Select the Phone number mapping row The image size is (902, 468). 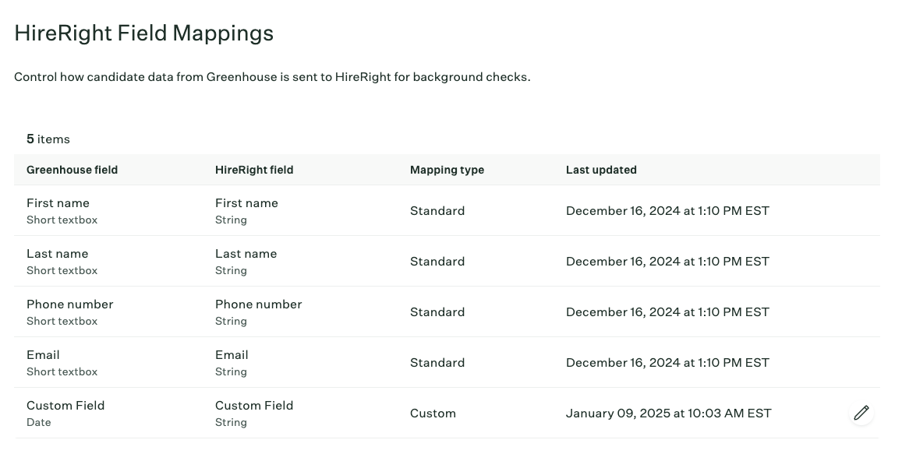coord(447,311)
